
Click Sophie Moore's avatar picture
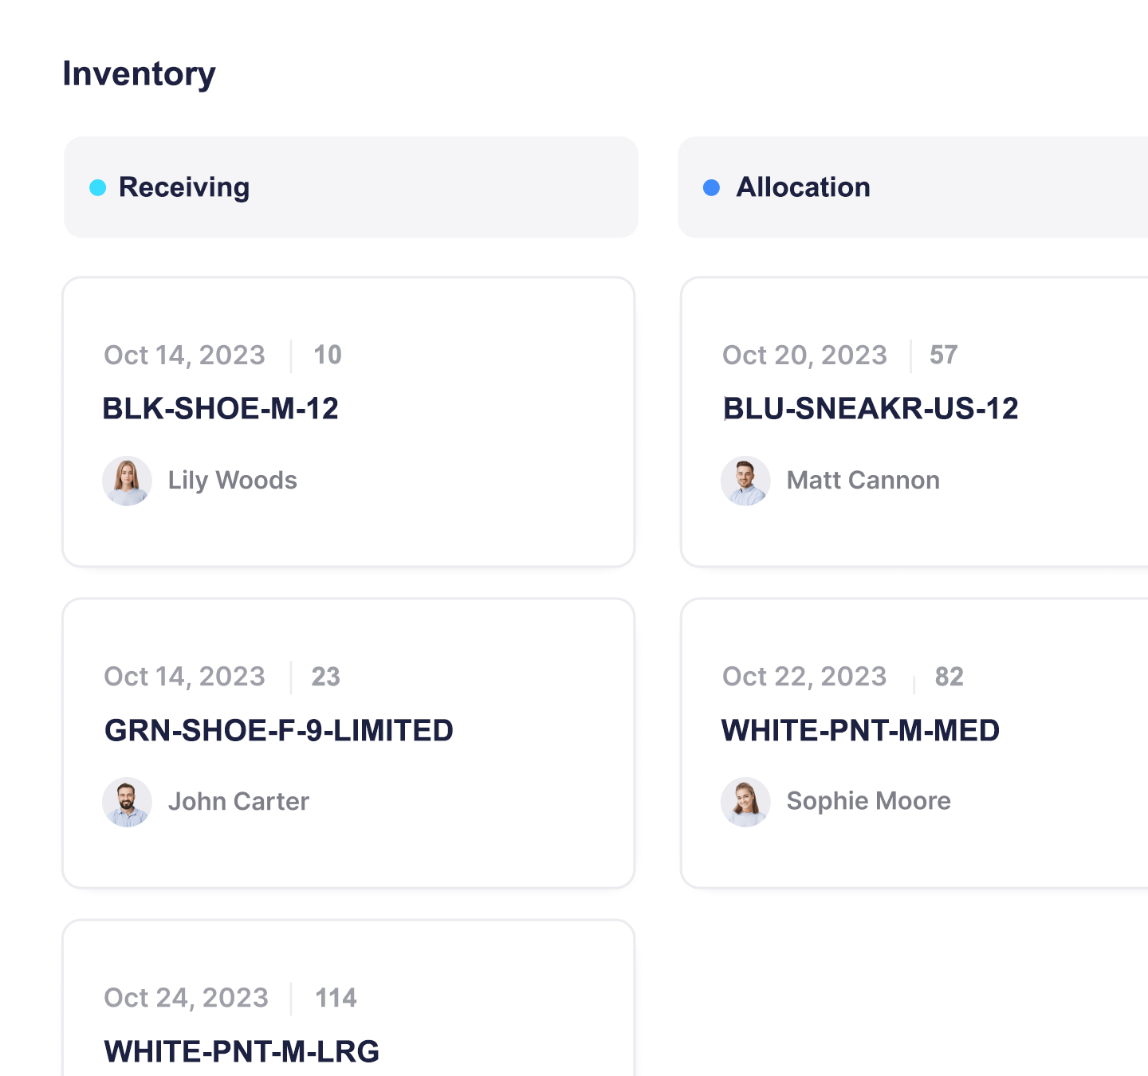(x=745, y=802)
